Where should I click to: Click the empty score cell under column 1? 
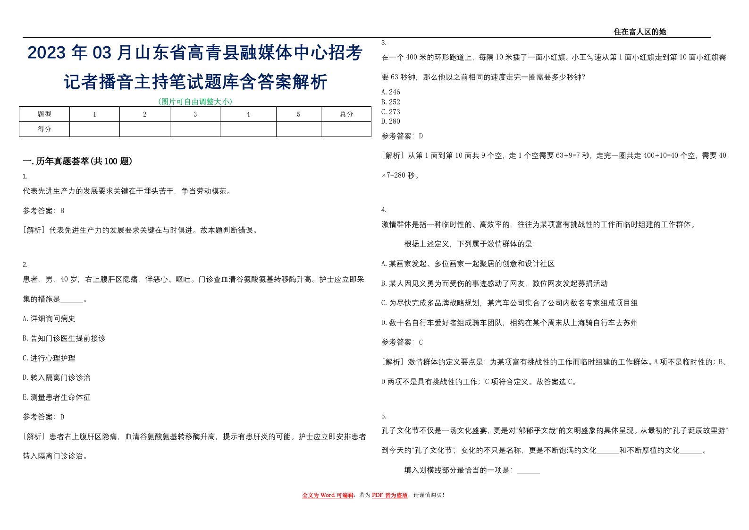click(94, 129)
